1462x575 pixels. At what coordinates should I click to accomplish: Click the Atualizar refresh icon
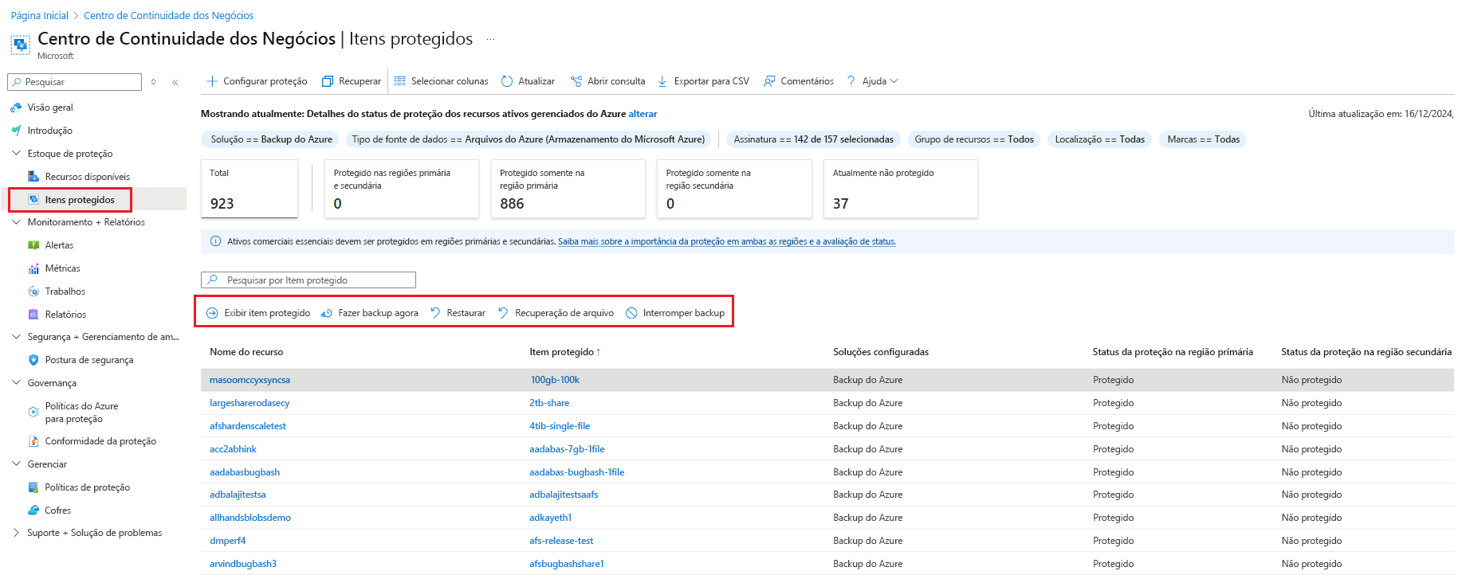507,81
